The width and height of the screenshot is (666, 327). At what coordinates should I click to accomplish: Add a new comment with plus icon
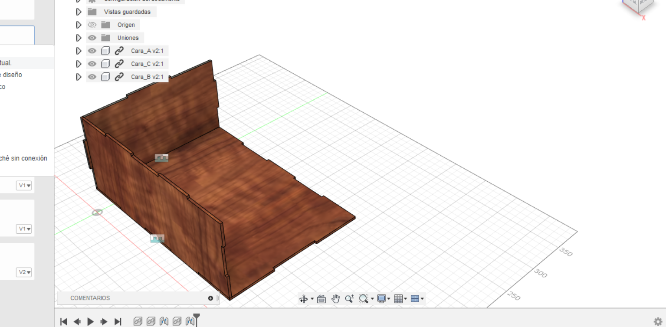pos(210,298)
